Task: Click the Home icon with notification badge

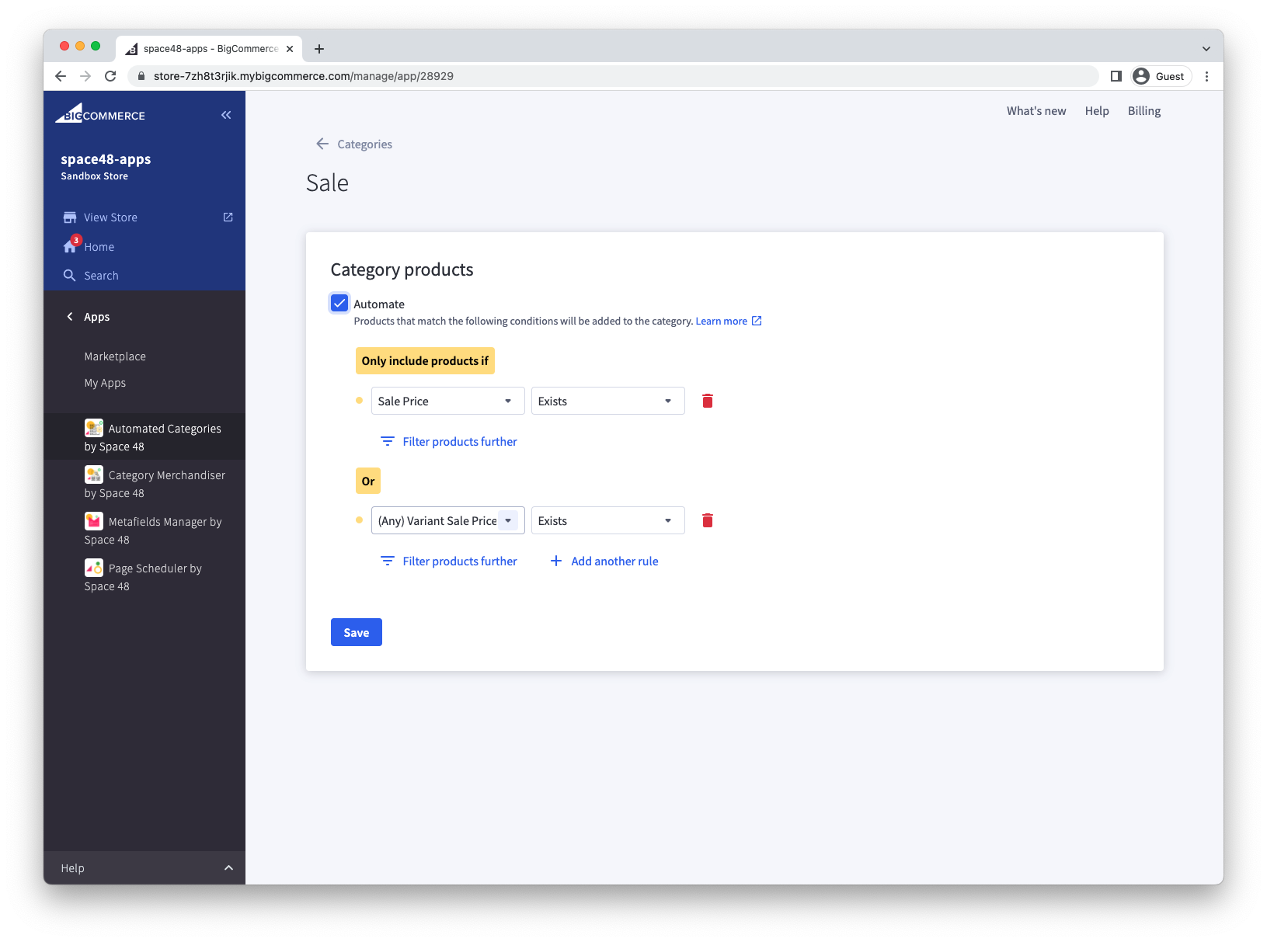Action: click(x=71, y=245)
